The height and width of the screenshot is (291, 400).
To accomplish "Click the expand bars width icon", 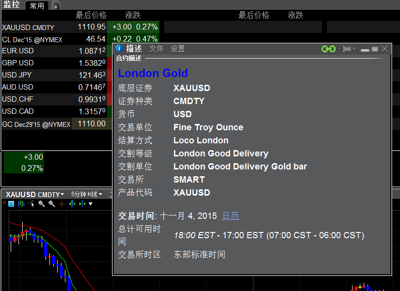I will 72,204.
